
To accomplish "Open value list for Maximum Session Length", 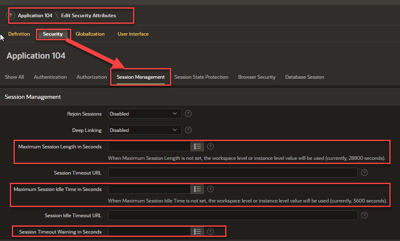I will 197,146.
